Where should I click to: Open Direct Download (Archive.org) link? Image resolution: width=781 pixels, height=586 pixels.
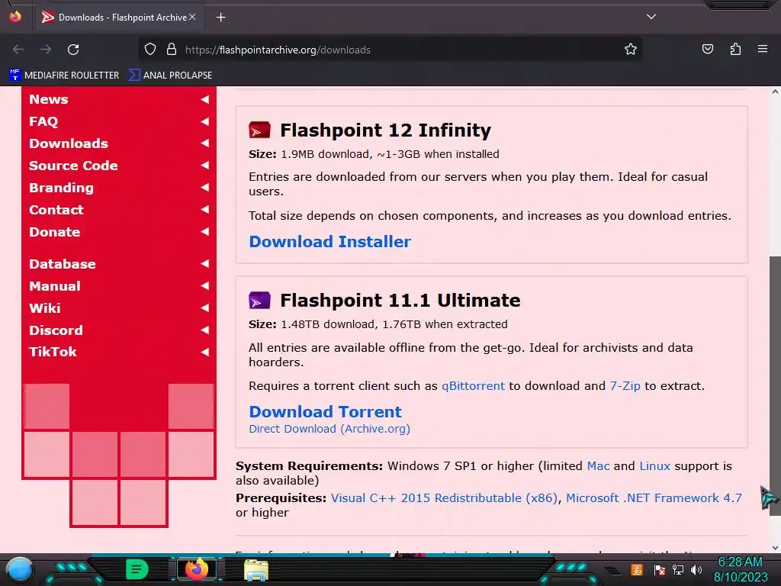[x=329, y=429]
